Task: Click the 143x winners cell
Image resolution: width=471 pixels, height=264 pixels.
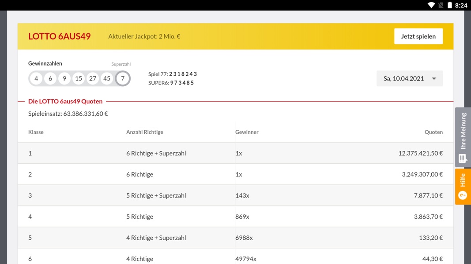Action: pyautogui.click(x=242, y=195)
